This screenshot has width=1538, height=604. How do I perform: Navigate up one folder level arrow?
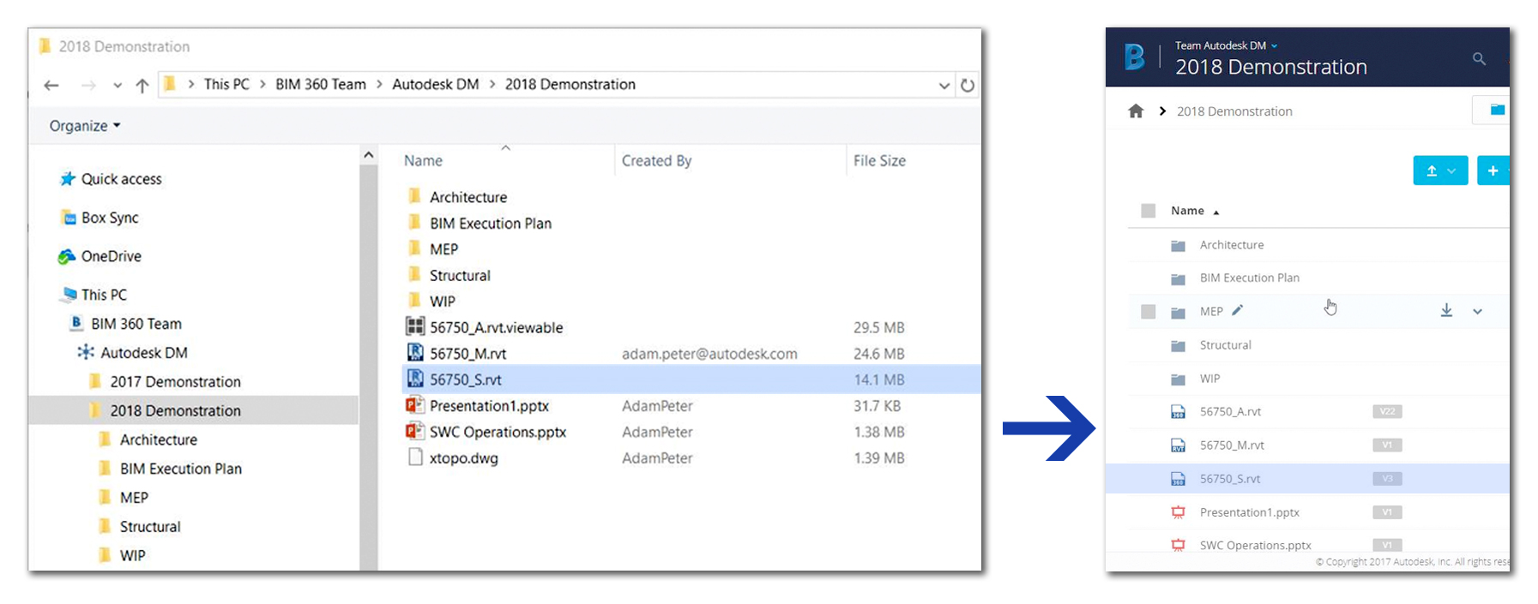[x=142, y=85]
